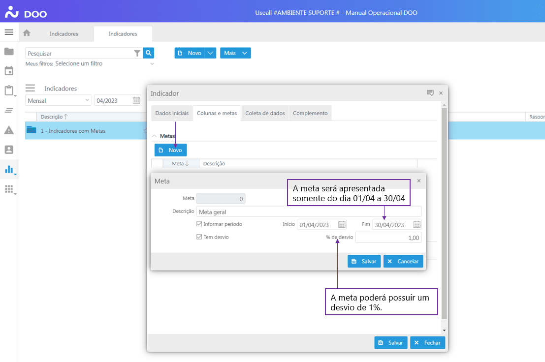Uncheck the Tem desvio checkbox

[199, 237]
